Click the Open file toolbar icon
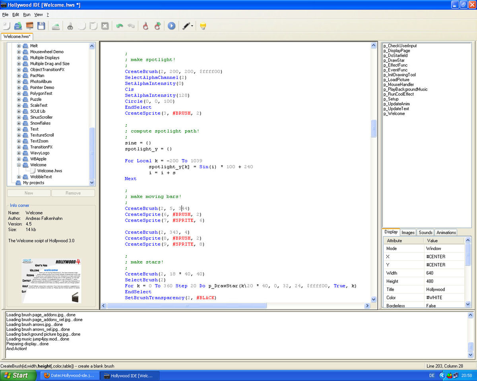 (18, 26)
